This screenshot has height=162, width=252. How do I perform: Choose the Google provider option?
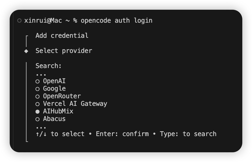[54, 88]
